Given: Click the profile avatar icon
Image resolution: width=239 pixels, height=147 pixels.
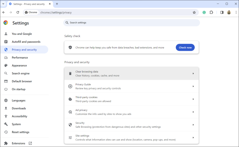Looking at the screenshot, I should 229,12.
